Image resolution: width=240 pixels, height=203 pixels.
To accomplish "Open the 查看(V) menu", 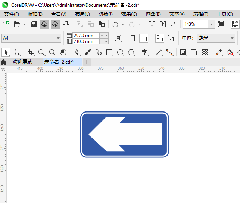I will point(59,14).
